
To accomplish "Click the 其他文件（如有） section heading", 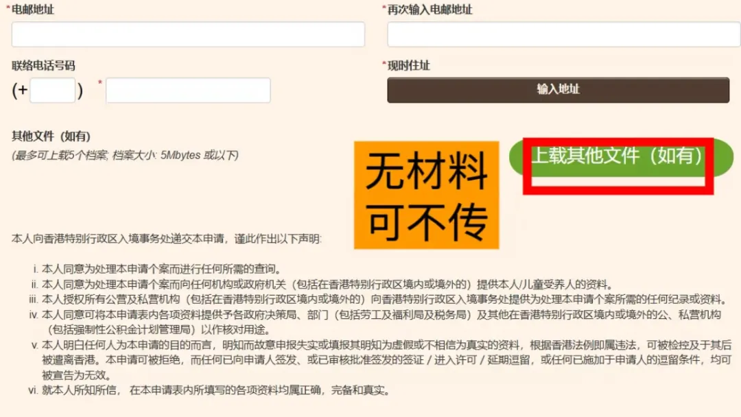I will [51, 136].
